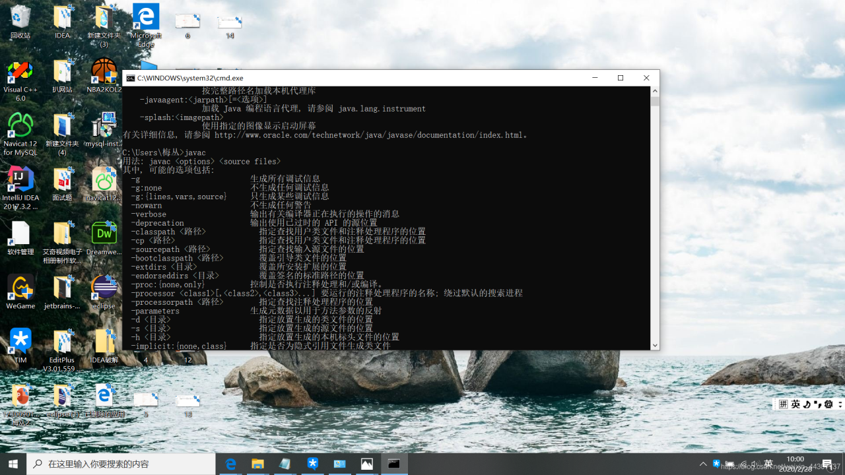Open EditPlus V3.01.559 folder
Image resolution: width=845 pixels, height=475 pixels.
point(62,350)
